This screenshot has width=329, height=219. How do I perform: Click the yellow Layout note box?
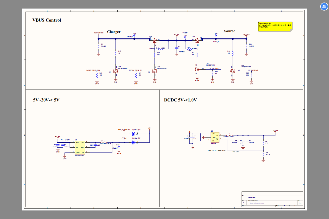[275, 26]
